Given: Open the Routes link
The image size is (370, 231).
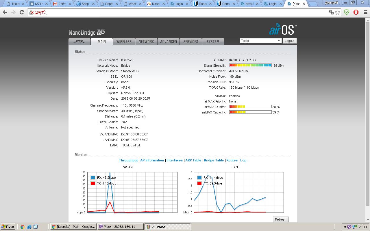Looking at the screenshot, I should click(232, 160).
